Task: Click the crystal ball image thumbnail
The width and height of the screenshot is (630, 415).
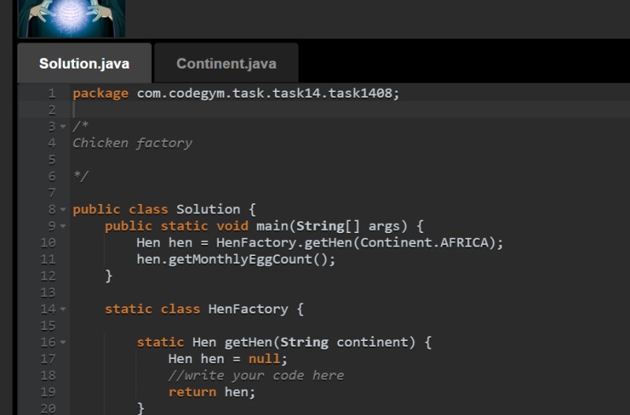Action: 72,18
